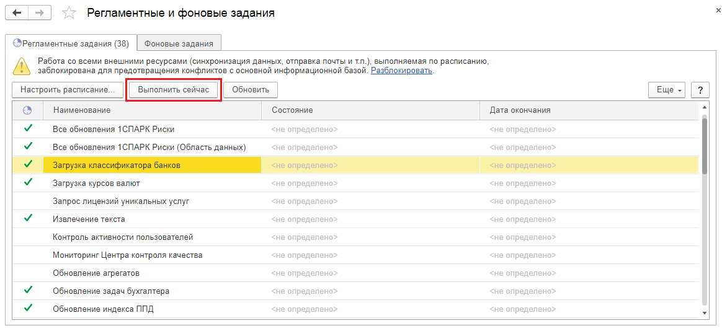Toggle enabled mark for Обновление индекса ППД

[x=28, y=308]
